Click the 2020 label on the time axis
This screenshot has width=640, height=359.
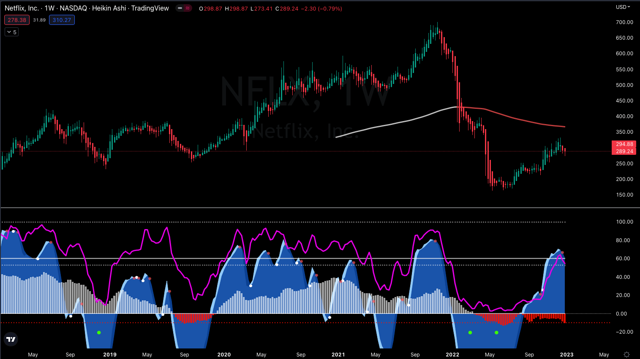224,354
